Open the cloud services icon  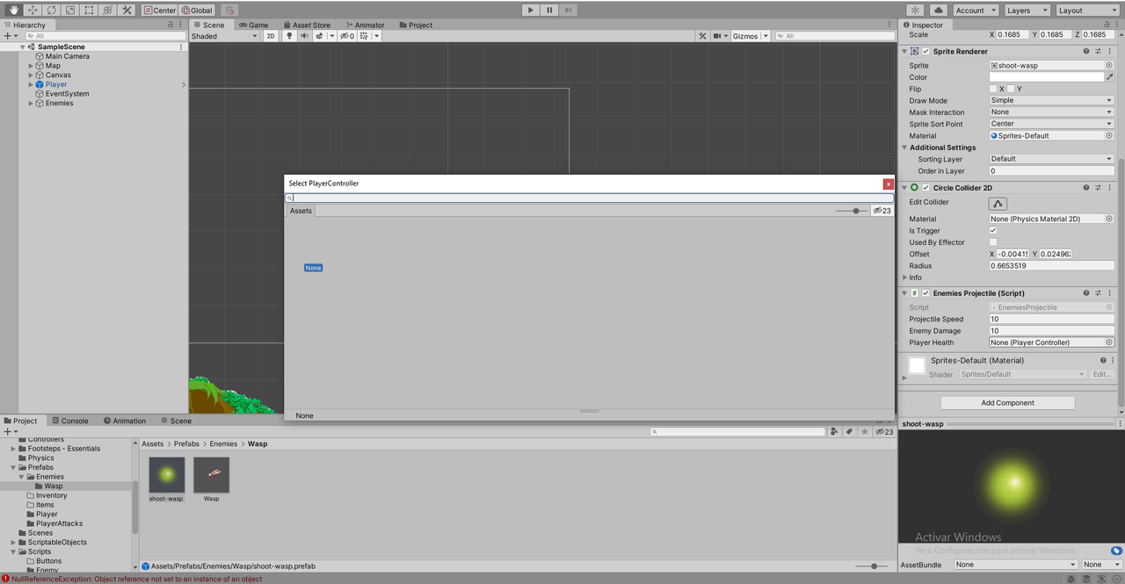938,10
